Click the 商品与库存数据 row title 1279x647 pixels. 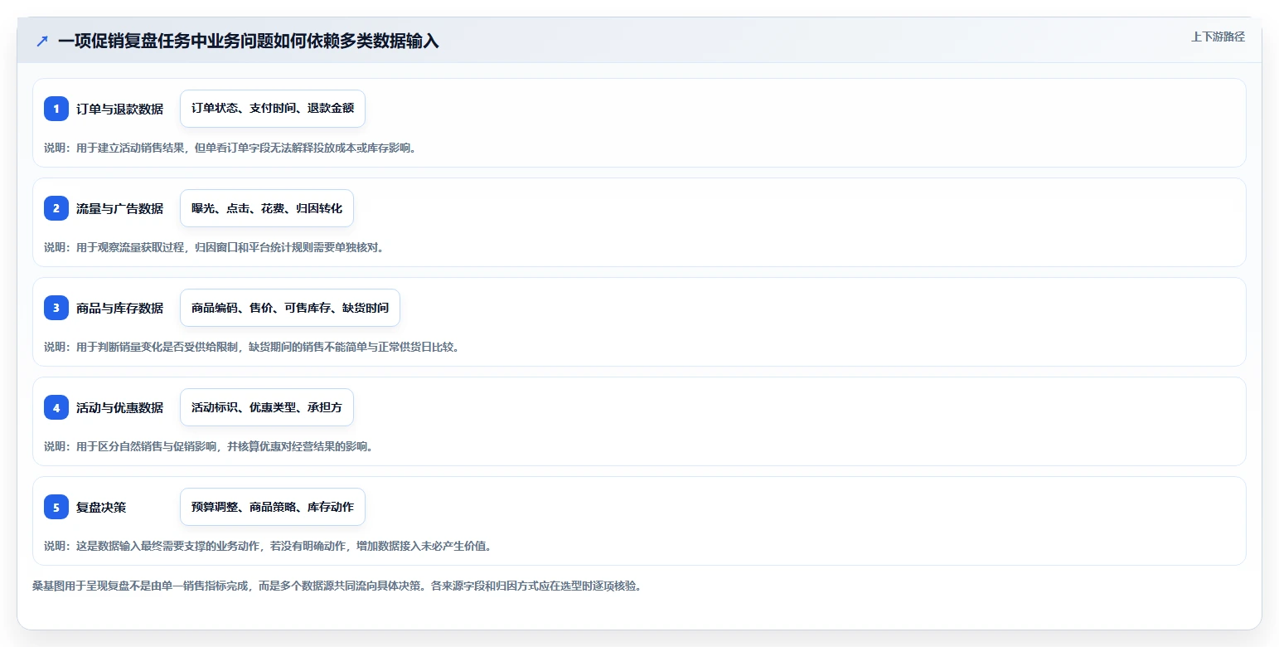coord(119,308)
